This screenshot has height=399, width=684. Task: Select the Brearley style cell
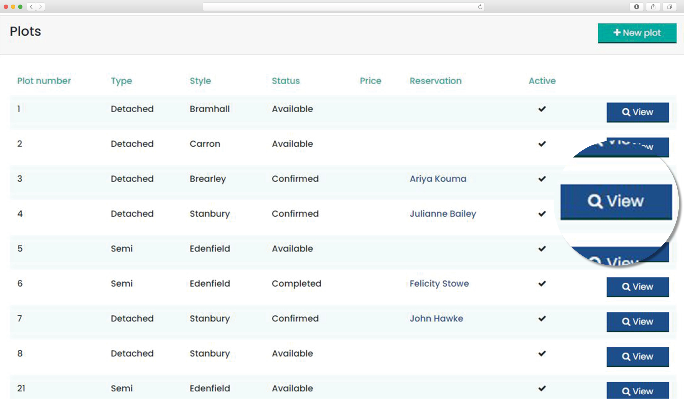208,179
